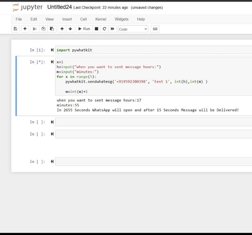This screenshot has height=235, width=252.
Task: Insert cell below with plus icon
Action: 25,29
